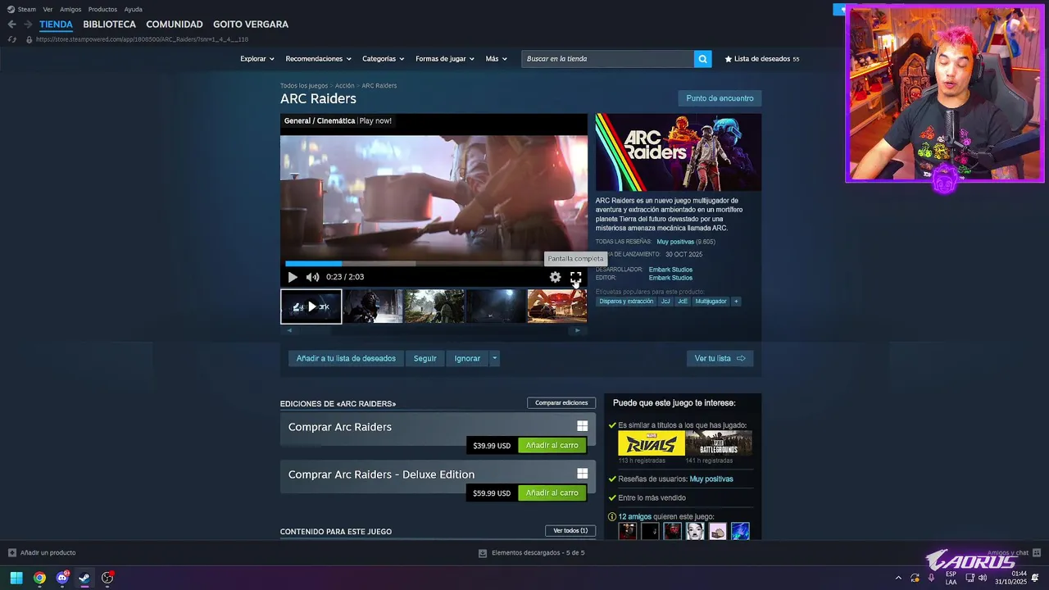Open Discord from the taskbar
The image size is (1049, 590).
[62, 578]
